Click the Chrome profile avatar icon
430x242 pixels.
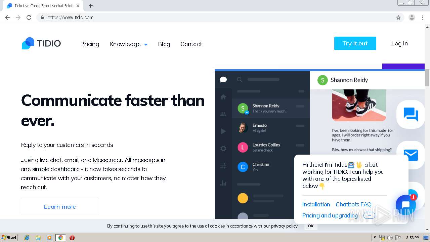[412, 17]
